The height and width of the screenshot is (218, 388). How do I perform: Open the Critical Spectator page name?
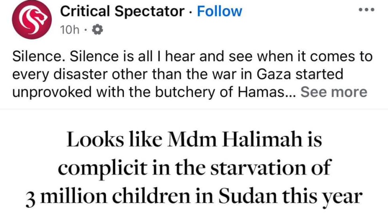click(x=122, y=11)
